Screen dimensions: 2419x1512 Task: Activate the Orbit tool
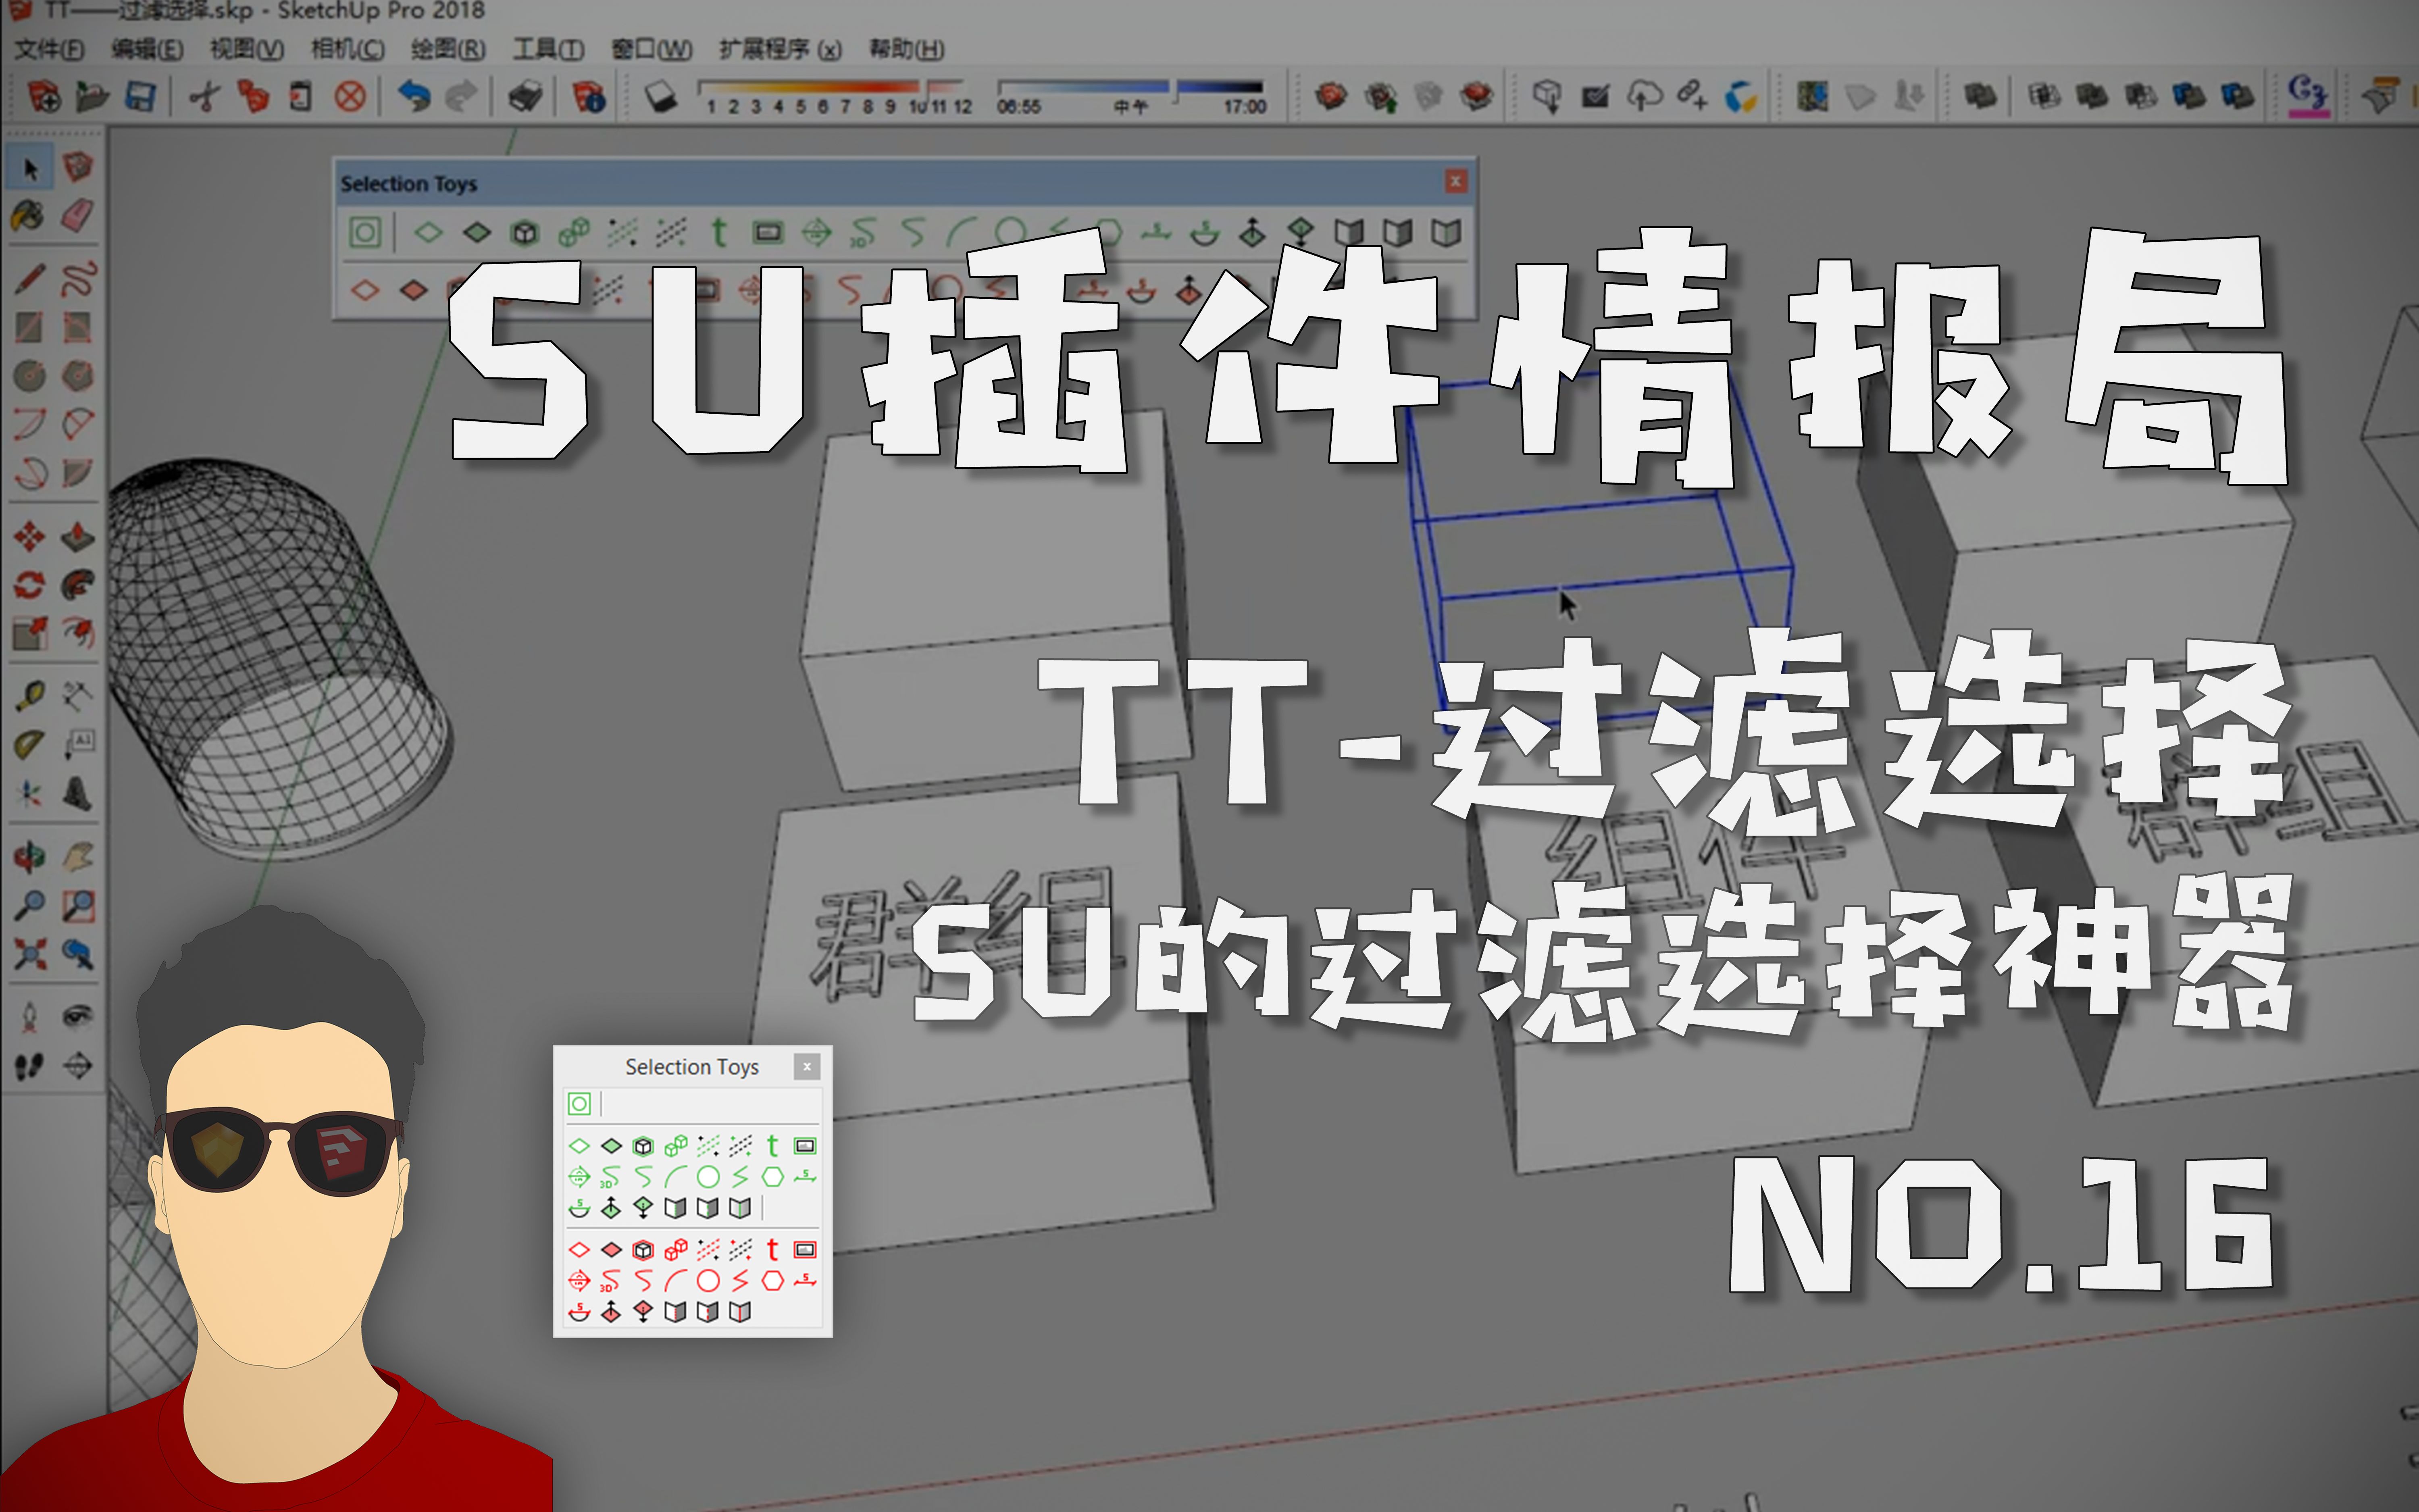(x=30, y=857)
